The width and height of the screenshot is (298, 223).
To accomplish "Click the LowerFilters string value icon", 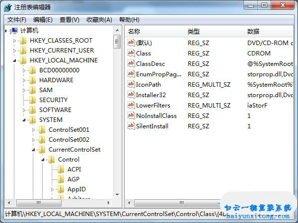I will [131, 105].
